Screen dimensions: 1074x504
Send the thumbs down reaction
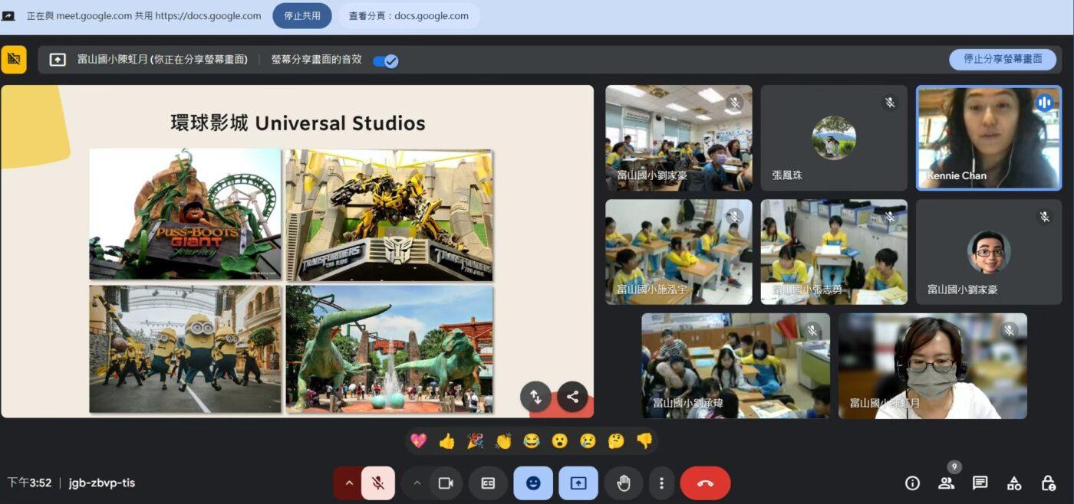644,440
